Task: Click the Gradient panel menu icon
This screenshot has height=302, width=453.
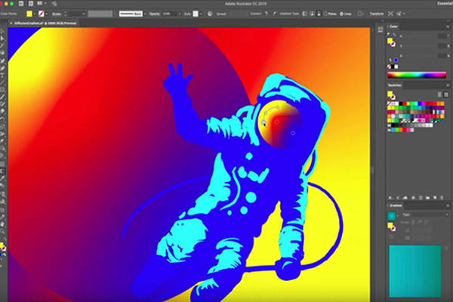Action: 448,205
